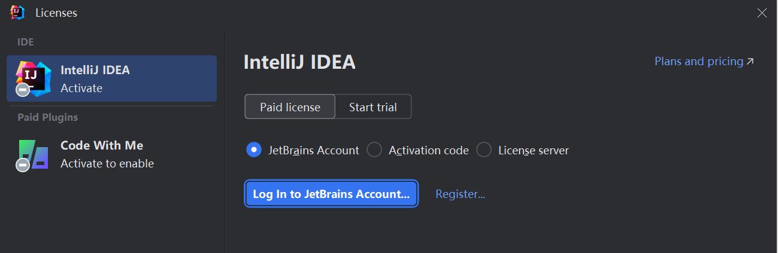Viewport: 778px width, 253px height.
Task: Switch to the Start trial tab
Action: 373,107
